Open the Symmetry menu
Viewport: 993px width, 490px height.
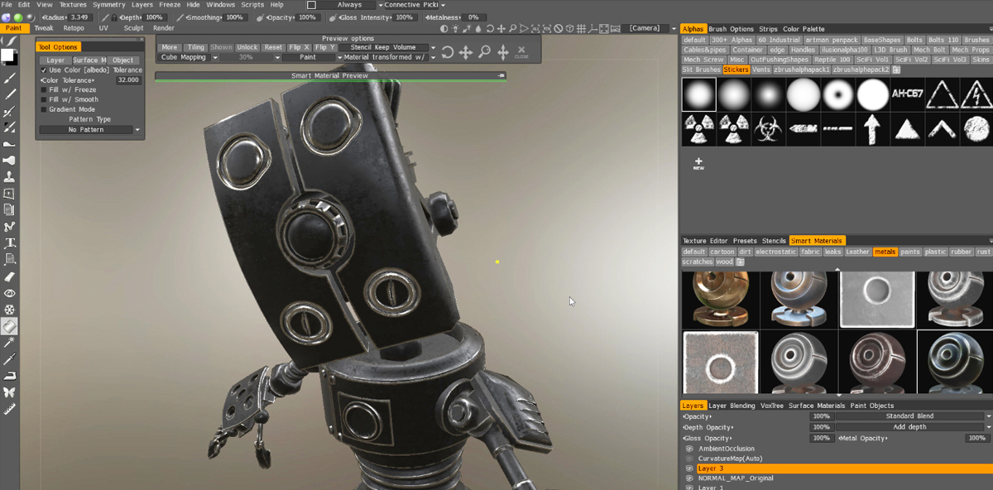click(x=108, y=5)
